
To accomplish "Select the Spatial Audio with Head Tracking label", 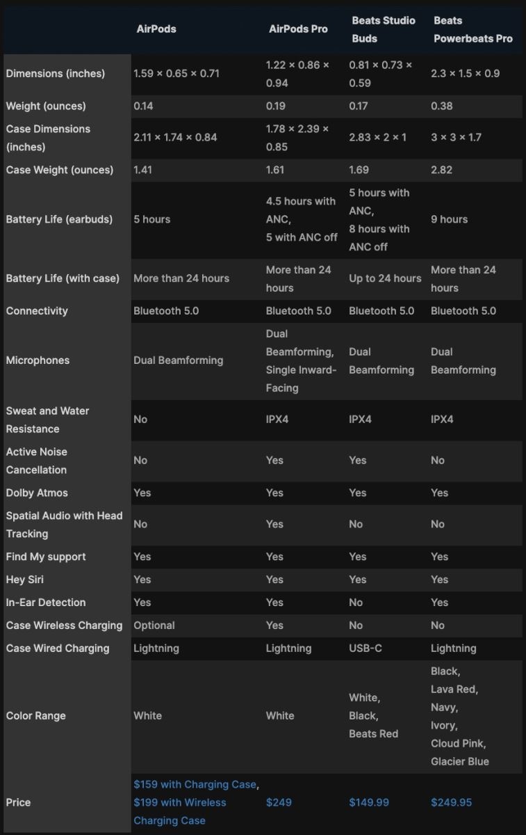I will [64, 525].
